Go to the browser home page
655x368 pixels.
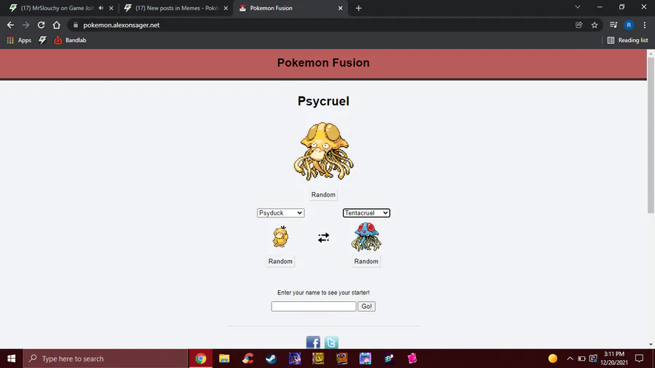[56, 25]
